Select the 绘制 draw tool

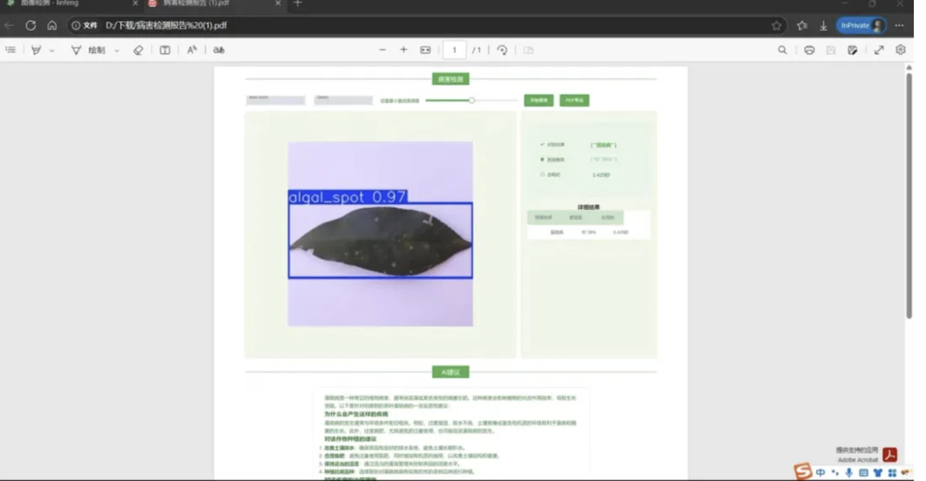89,50
